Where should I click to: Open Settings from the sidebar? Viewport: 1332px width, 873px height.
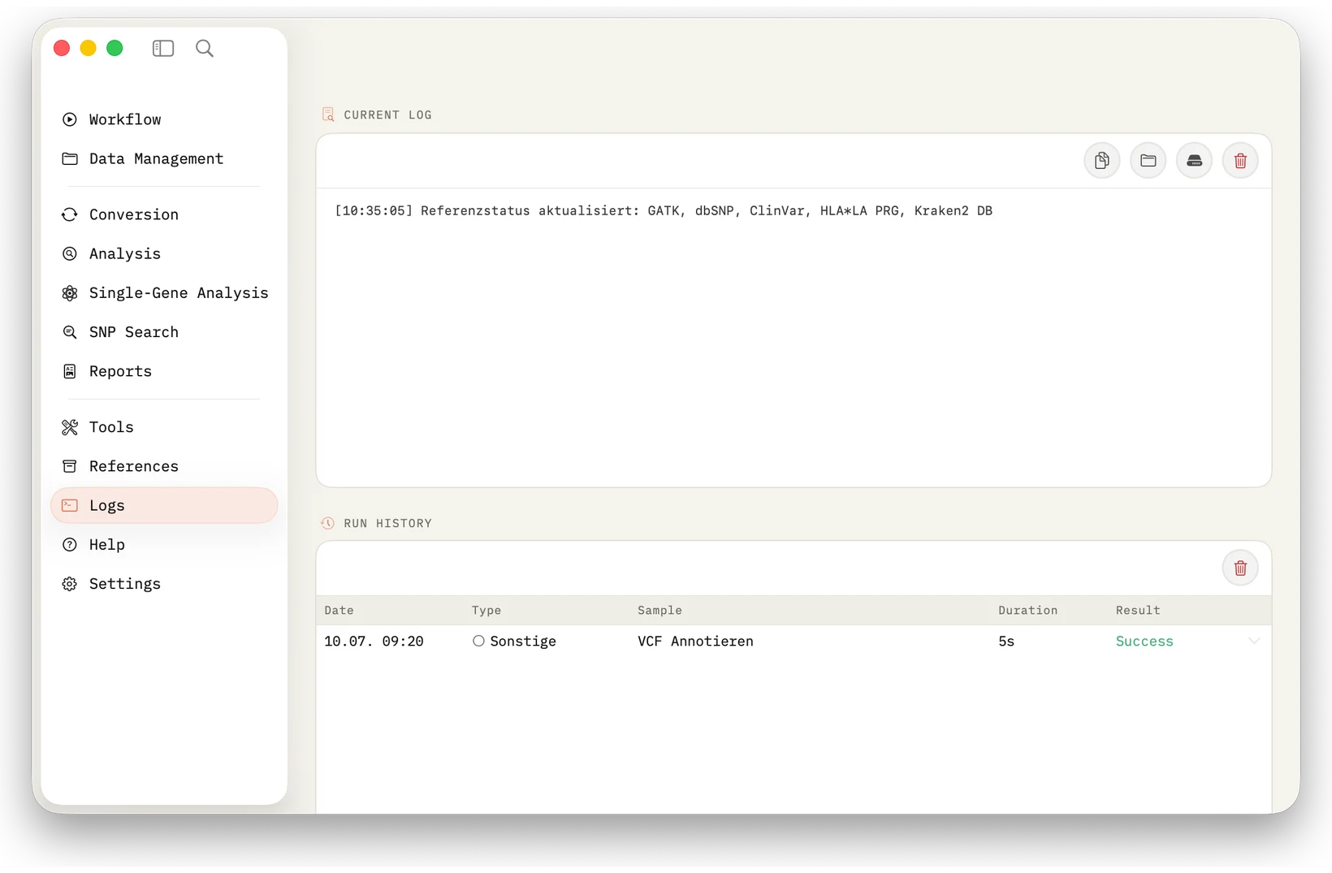pyautogui.click(x=164, y=584)
